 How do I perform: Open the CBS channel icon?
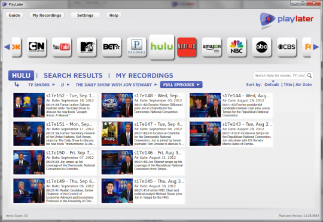click(x=287, y=47)
